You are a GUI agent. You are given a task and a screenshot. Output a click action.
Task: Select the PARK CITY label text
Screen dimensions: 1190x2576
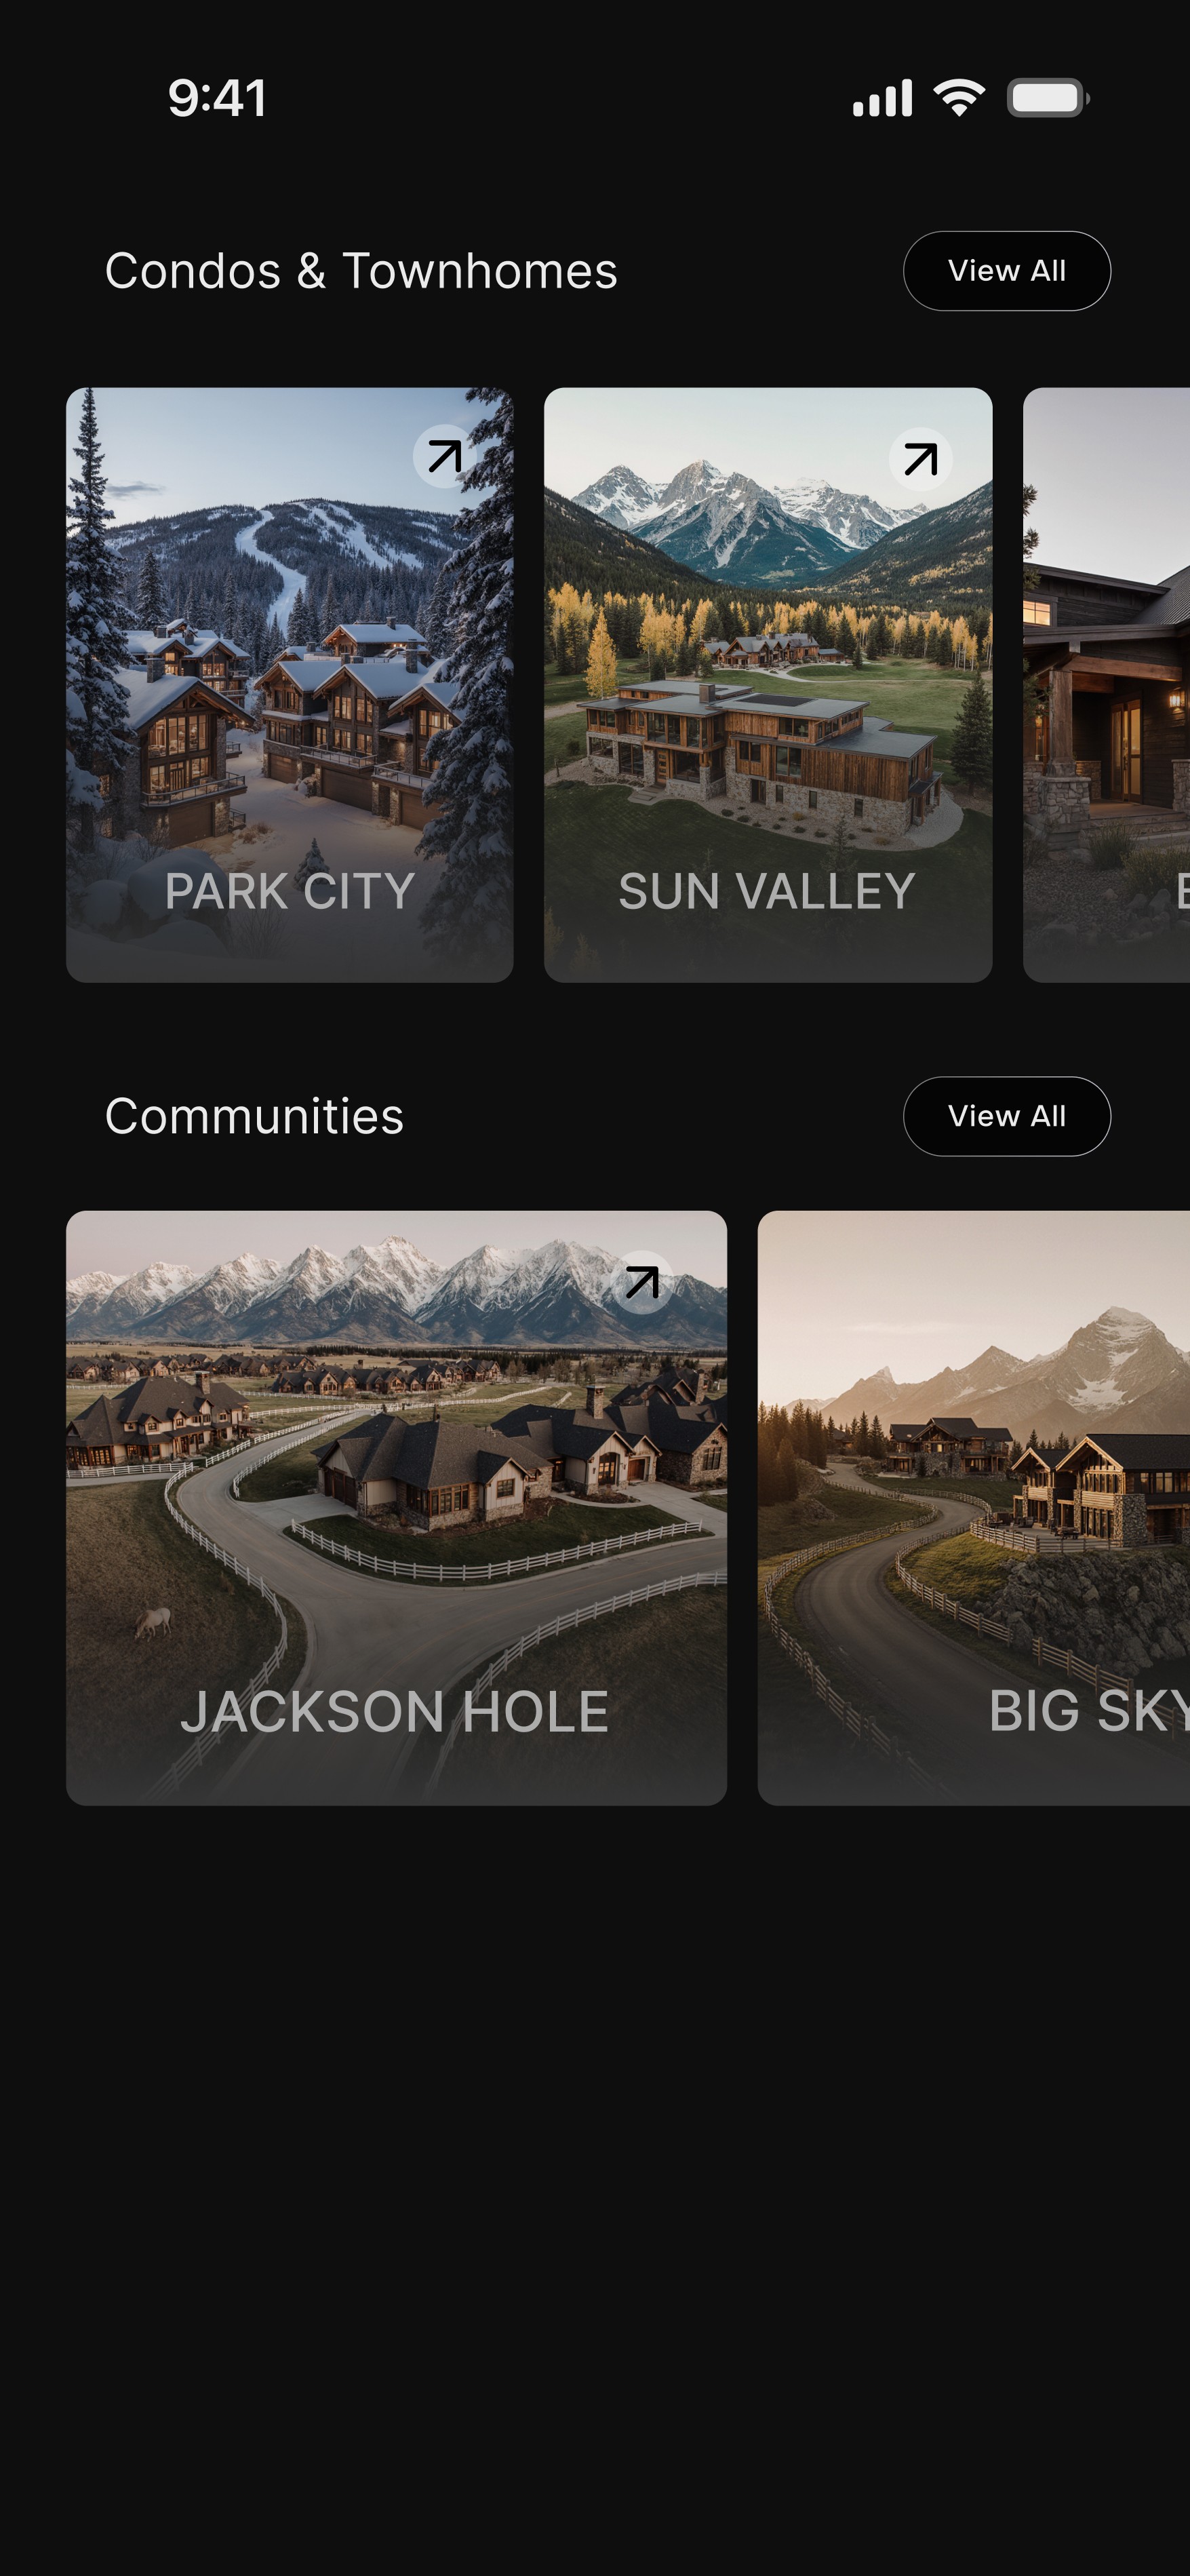289,892
